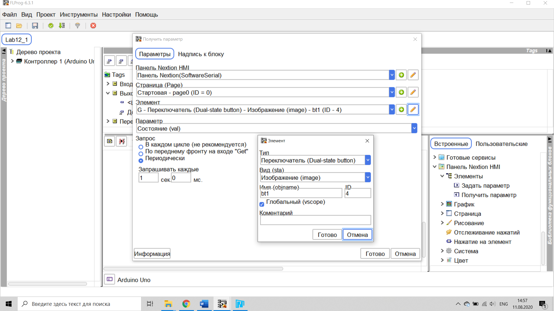Image resolution: width=554 pixels, height=311 pixels.
Task: Open the Параметр Состояние (val) dropdown
Action: point(414,128)
